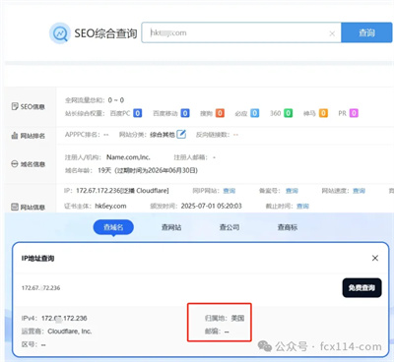Click the SEO综合查询 logo icon

tap(60, 33)
